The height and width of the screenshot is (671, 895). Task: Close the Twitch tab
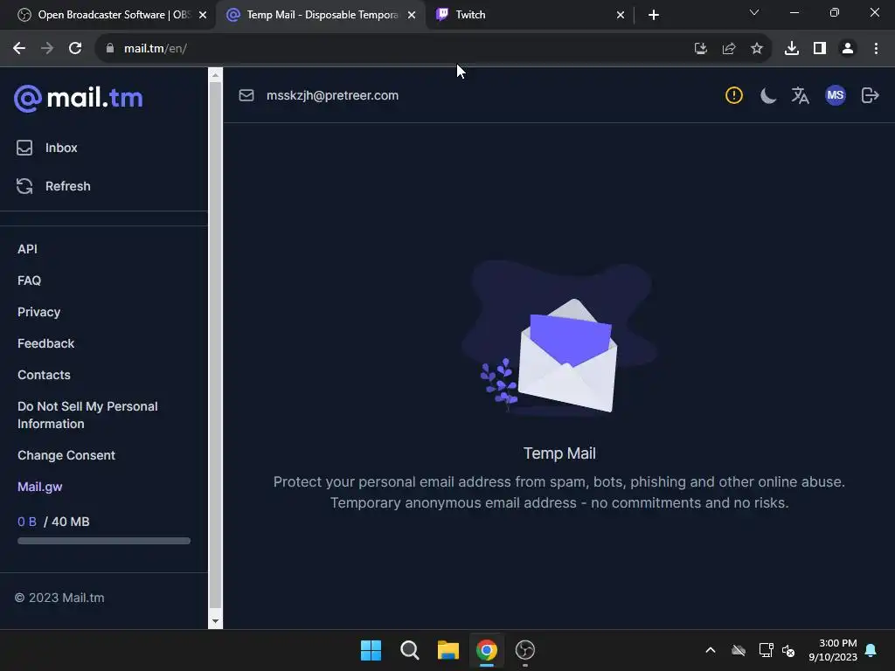(621, 16)
